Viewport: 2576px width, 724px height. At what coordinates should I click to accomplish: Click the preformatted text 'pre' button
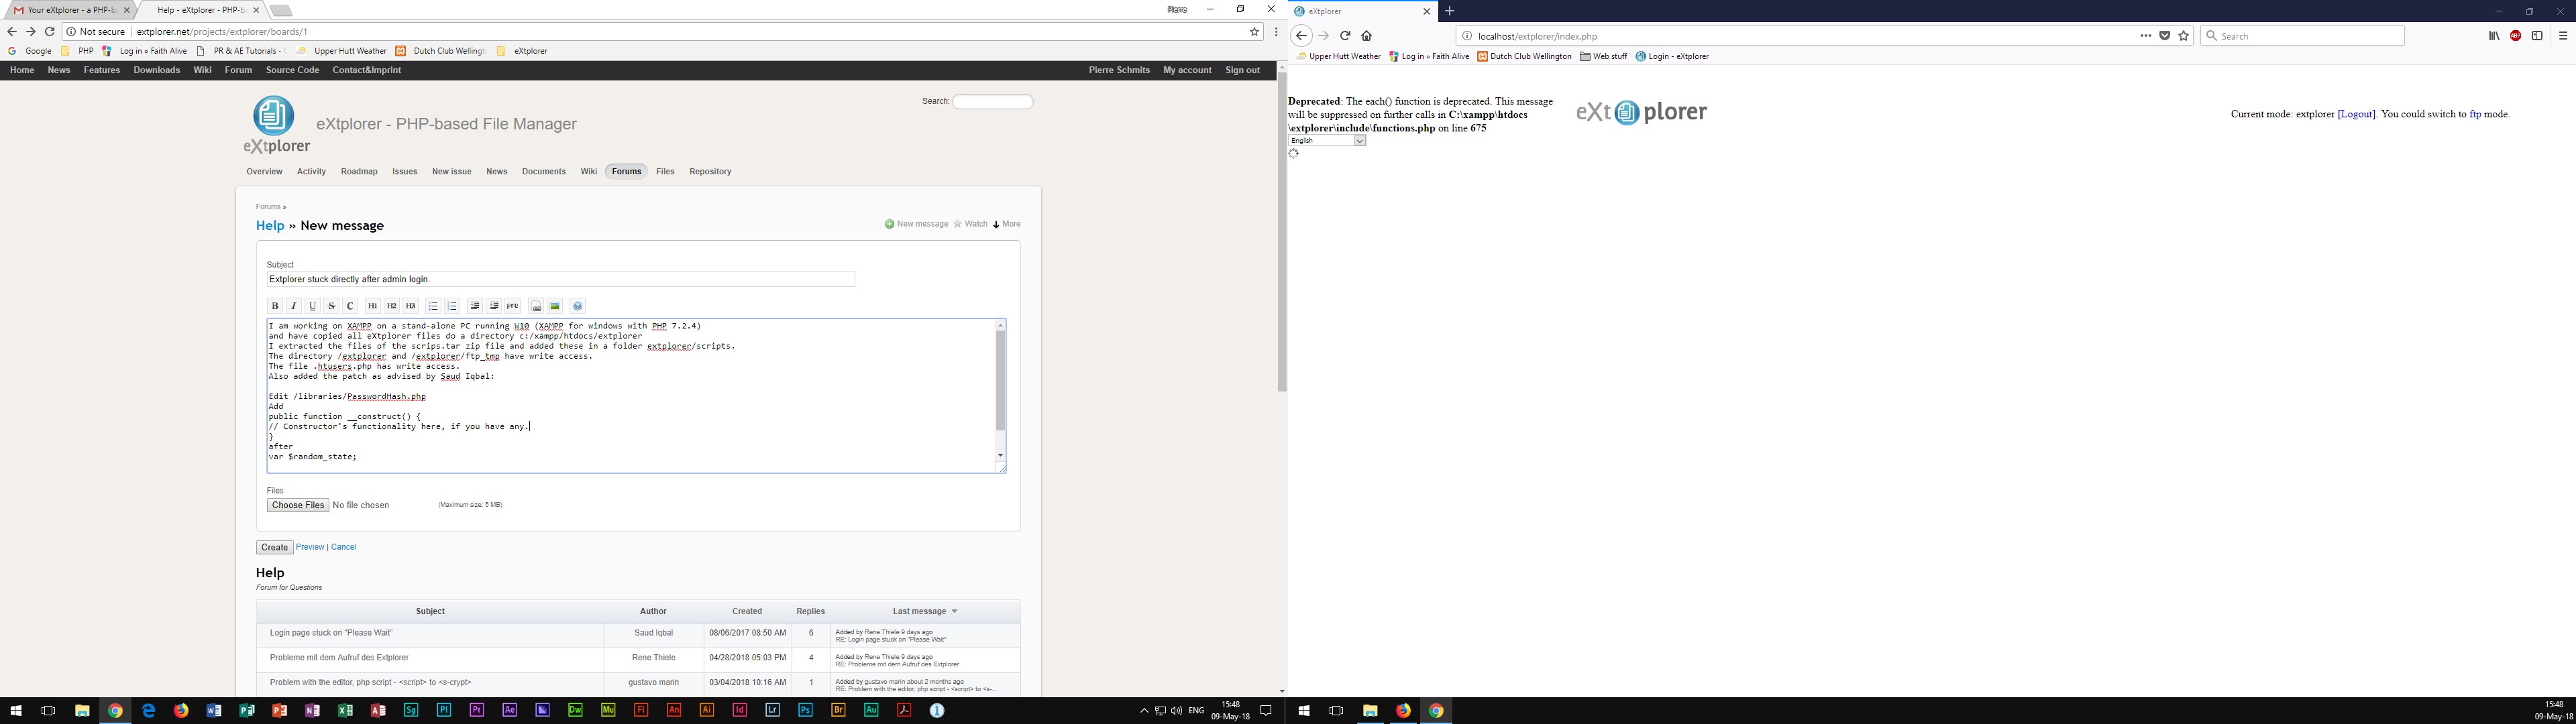[513, 306]
